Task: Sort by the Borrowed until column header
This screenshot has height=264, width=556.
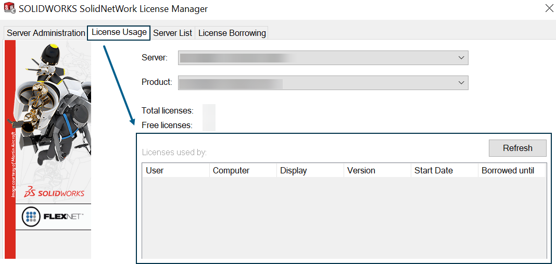Action: point(511,170)
